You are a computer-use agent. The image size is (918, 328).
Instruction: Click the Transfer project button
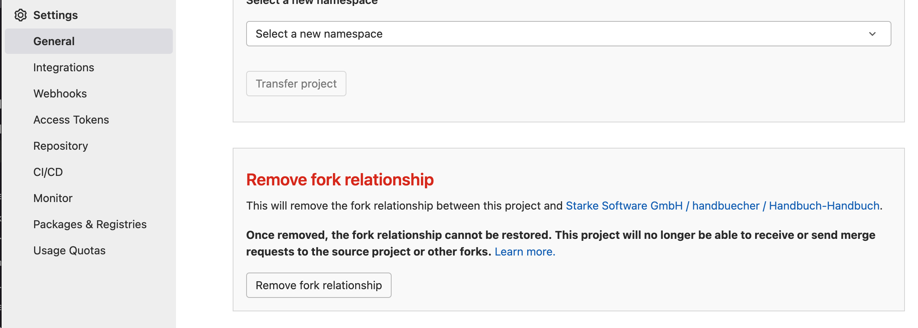(296, 84)
